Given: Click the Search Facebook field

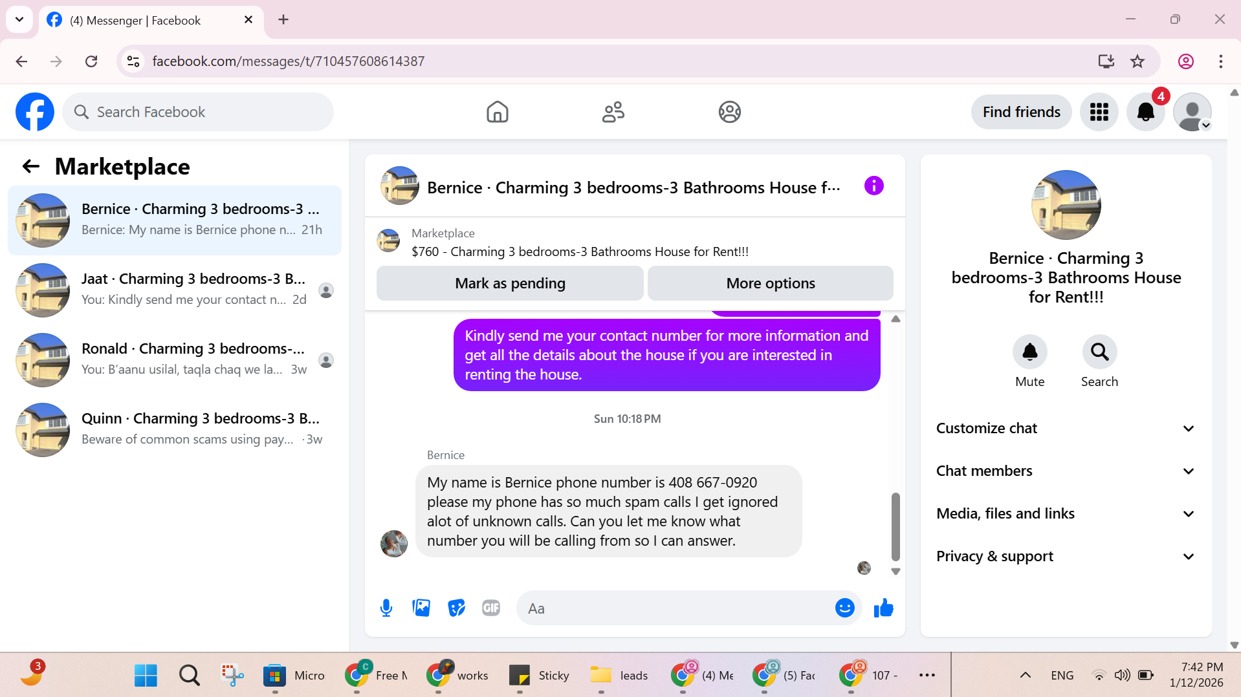Looking at the screenshot, I should [198, 112].
